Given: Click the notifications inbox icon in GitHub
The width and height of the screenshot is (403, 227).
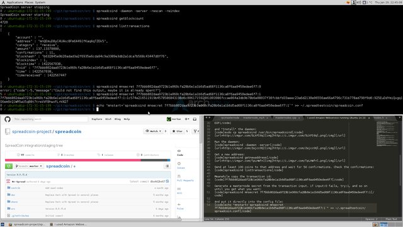Looking at the screenshot, I should (x=195, y=119).
